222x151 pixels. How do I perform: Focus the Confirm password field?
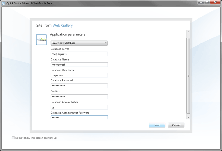(79, 97)
